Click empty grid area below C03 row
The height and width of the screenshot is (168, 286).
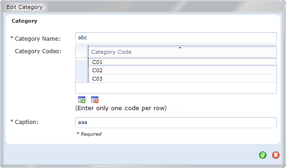click(x=176, y=88)
